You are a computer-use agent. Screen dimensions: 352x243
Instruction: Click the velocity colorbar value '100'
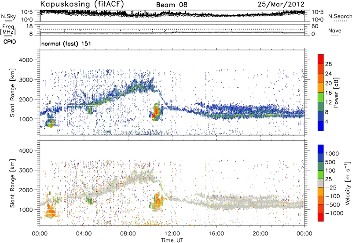pos(330,171)
